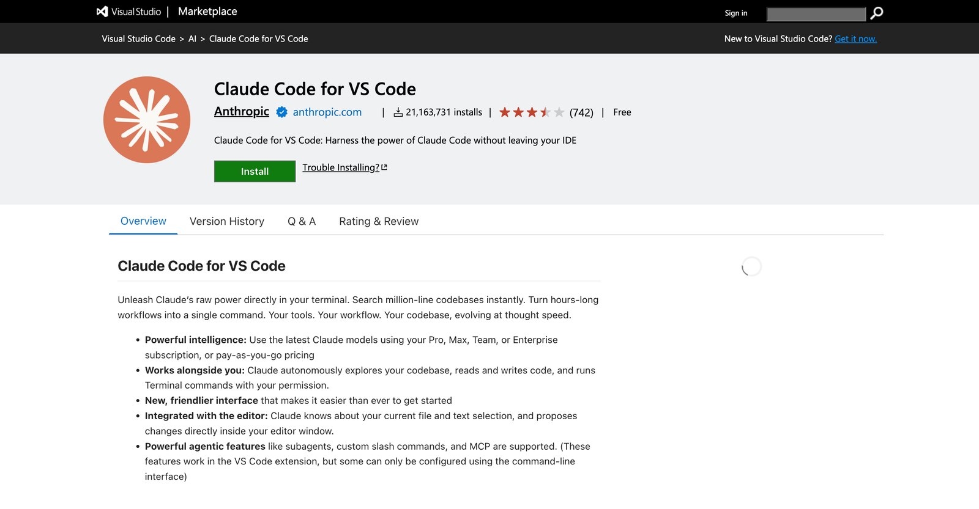Click the Visual Studio logo in header

tap(129, 12)
